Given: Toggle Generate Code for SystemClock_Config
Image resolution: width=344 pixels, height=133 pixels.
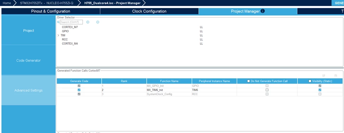Looking at the screenshot, I should click(79, 94).
